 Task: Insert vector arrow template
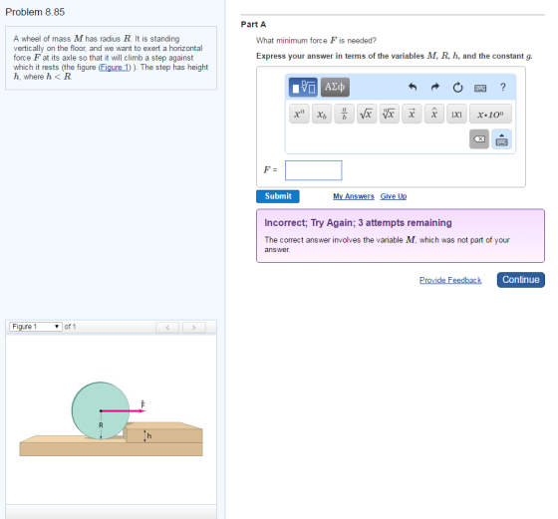tap(412, 114)
